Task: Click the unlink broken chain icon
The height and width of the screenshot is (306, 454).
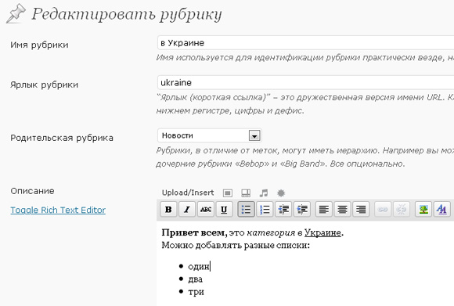Action: [x=402, y=209]
